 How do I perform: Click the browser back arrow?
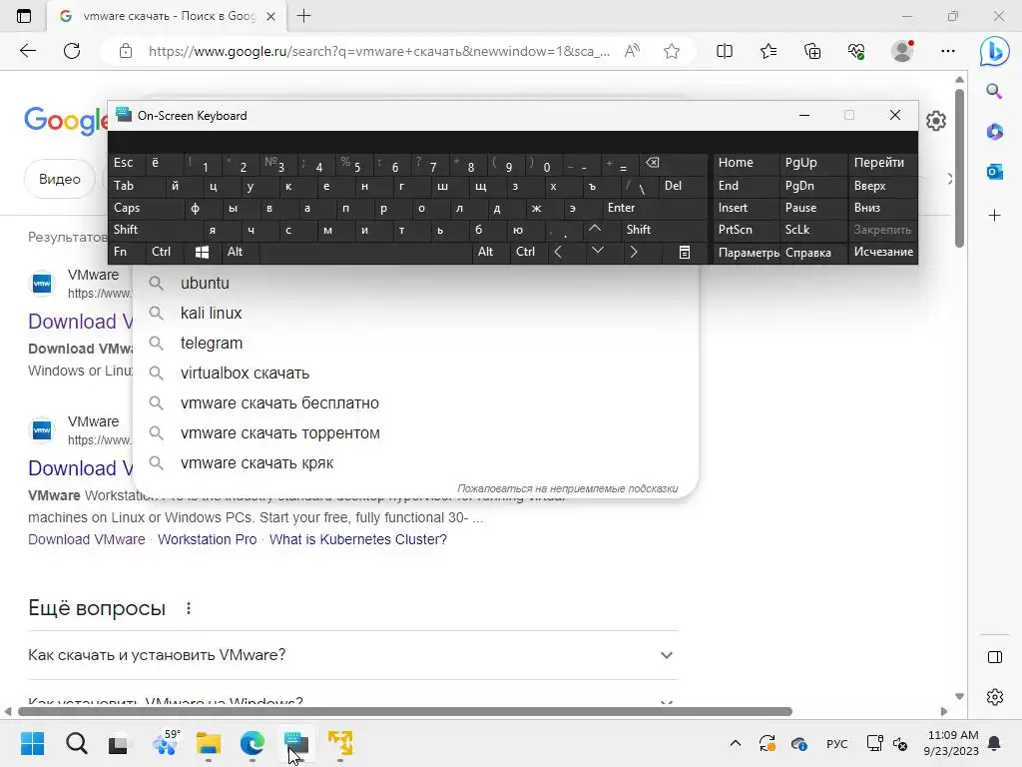[27, 51]
